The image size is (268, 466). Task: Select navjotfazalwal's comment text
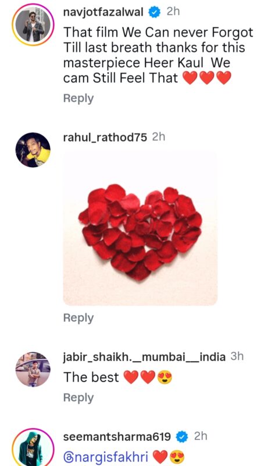[158, 55]
